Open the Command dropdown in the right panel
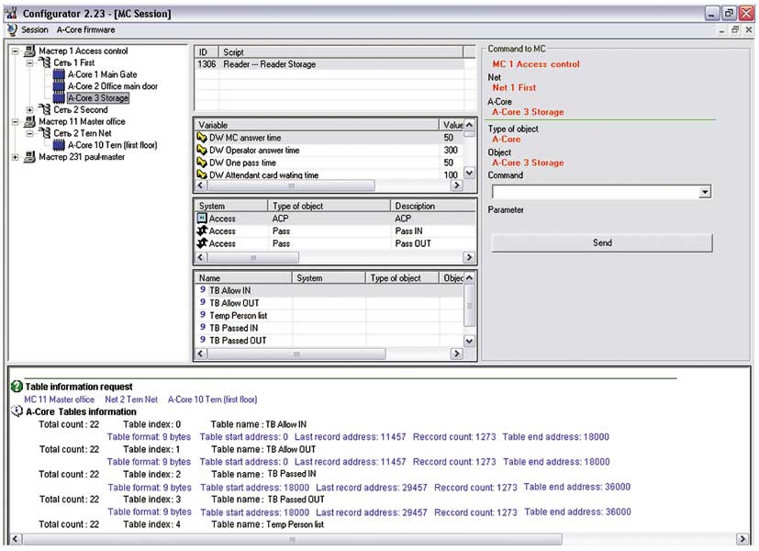Viewport: 759px width, 551px height. (x=705, y=191)
